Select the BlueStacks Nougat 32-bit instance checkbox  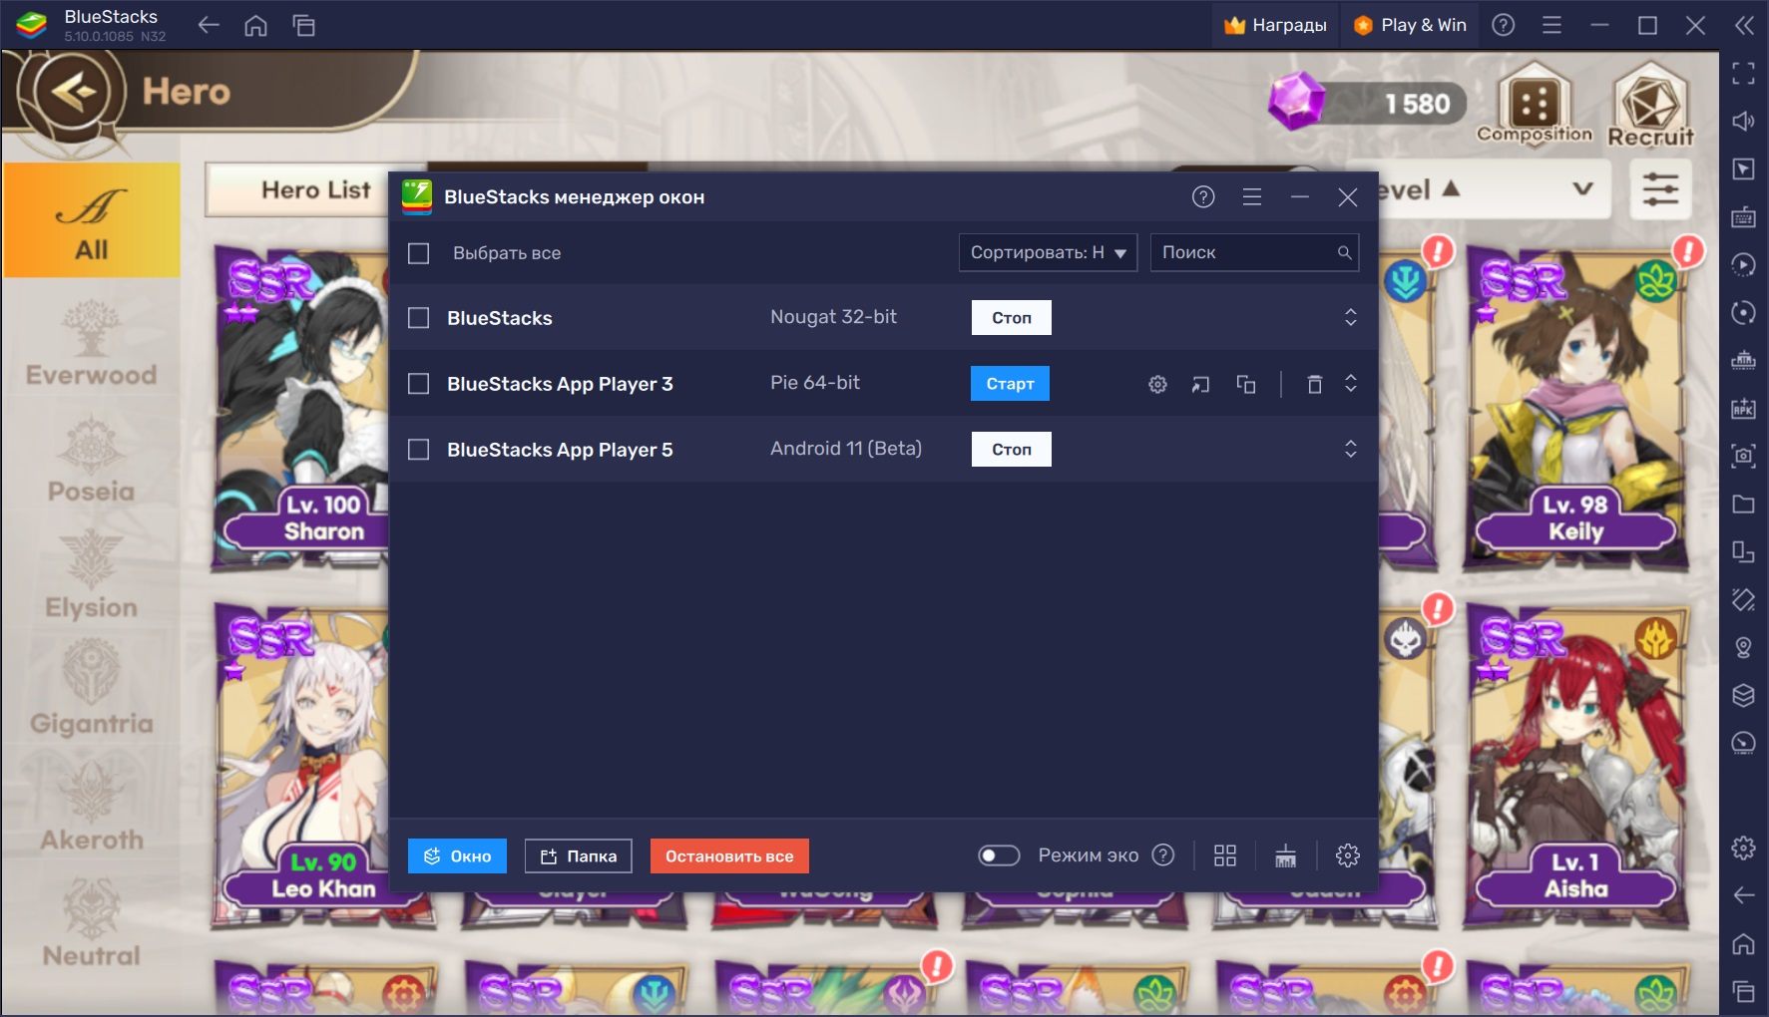click(419, 318)
